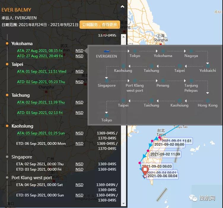Click the NSD link for Kaohsiung ETD
223x208 pixels.
tap(79, 144)
